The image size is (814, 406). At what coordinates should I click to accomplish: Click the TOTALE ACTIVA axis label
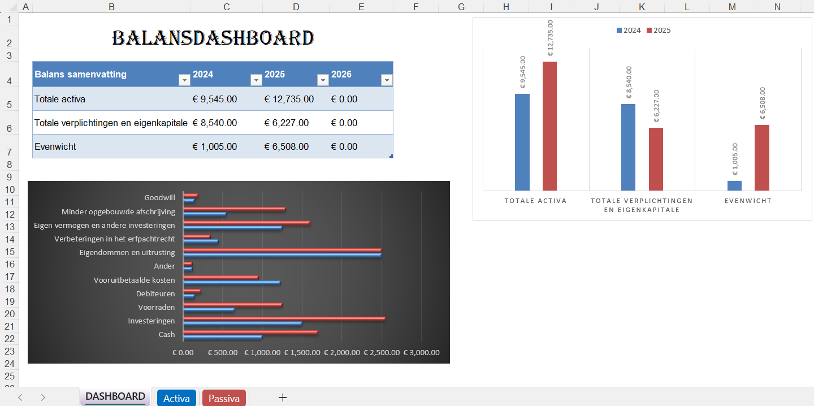(534, 200)
